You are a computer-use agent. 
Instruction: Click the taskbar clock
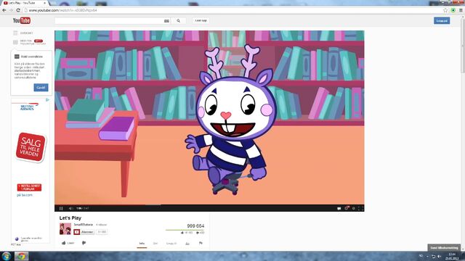(x=452, y=256)
